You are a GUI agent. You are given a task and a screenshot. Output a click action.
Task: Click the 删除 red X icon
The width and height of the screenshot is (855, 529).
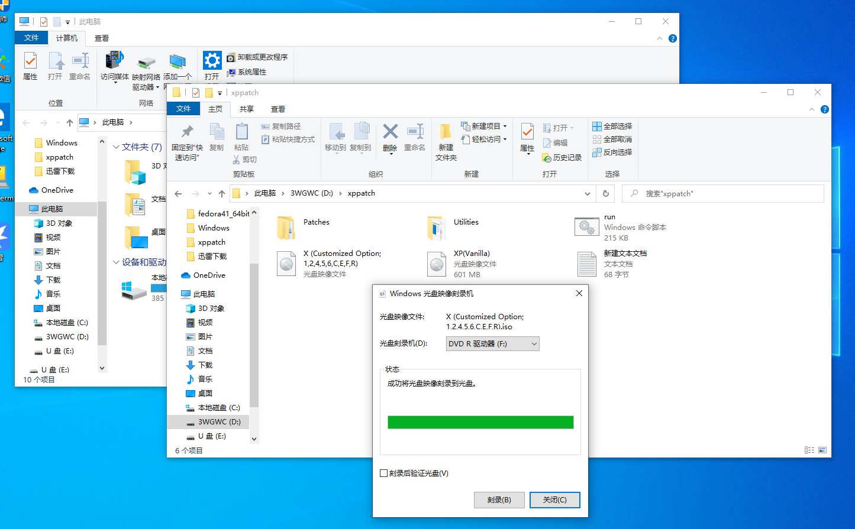(390, 131)
